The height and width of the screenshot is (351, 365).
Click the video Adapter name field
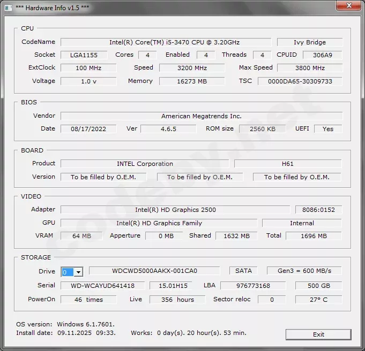click(175, 210)
